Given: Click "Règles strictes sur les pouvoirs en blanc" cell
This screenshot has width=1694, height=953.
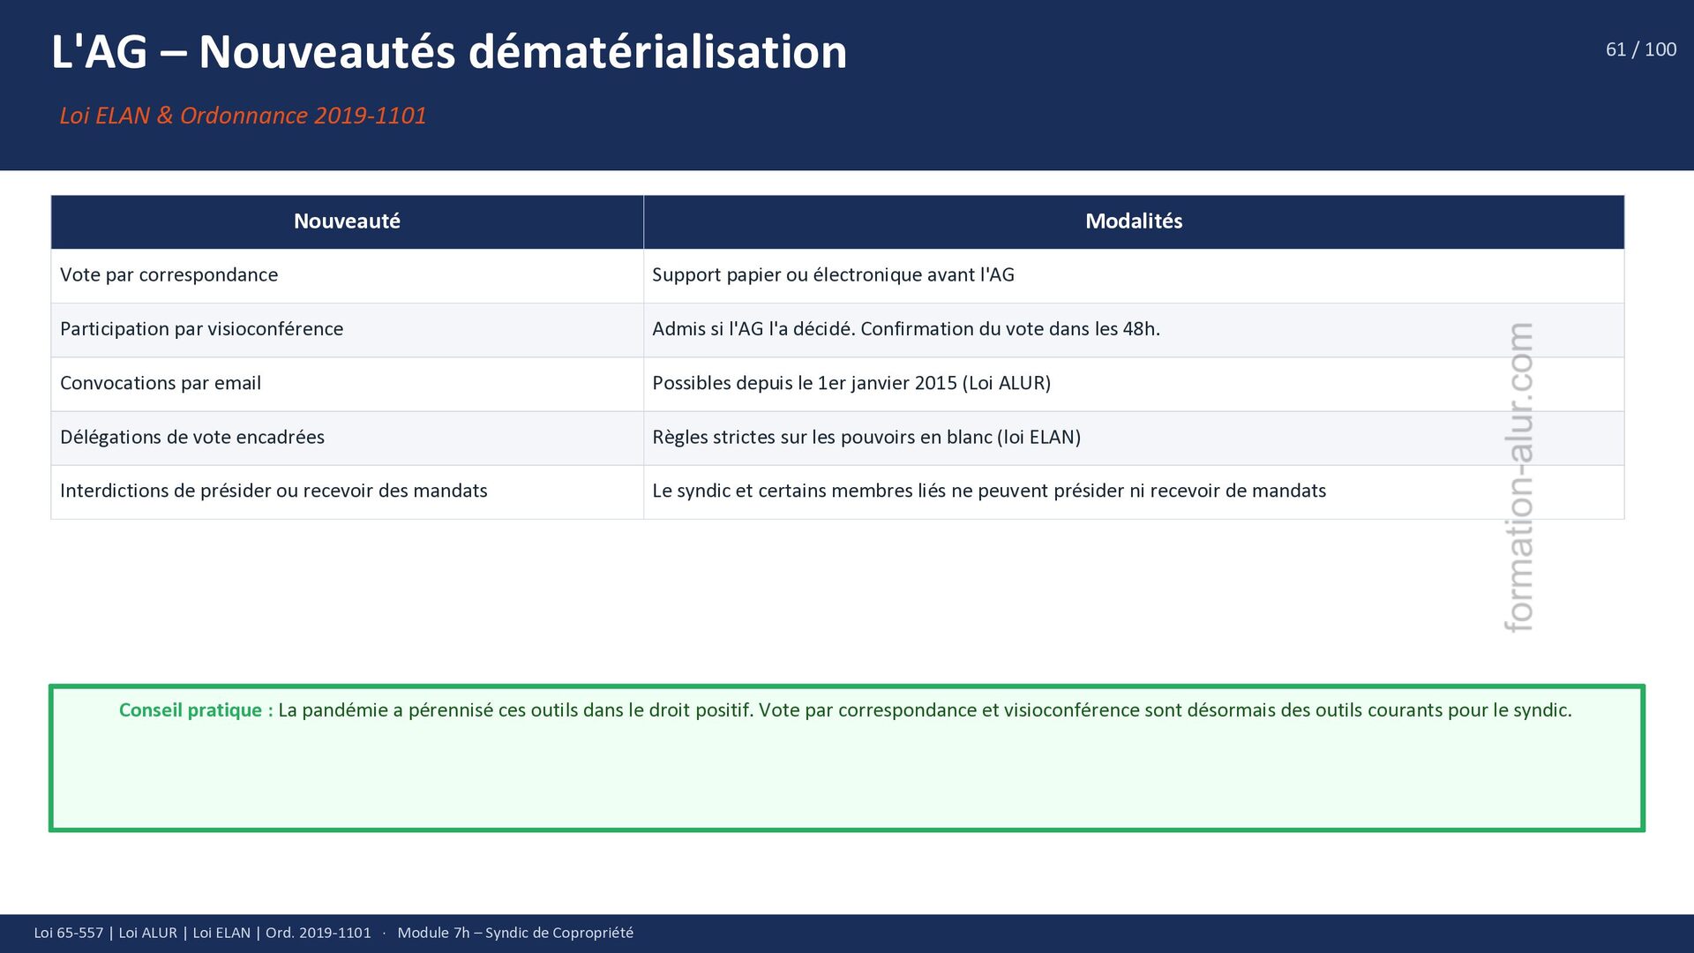Looking at the screenshot, I should click(x=866, y=438).
